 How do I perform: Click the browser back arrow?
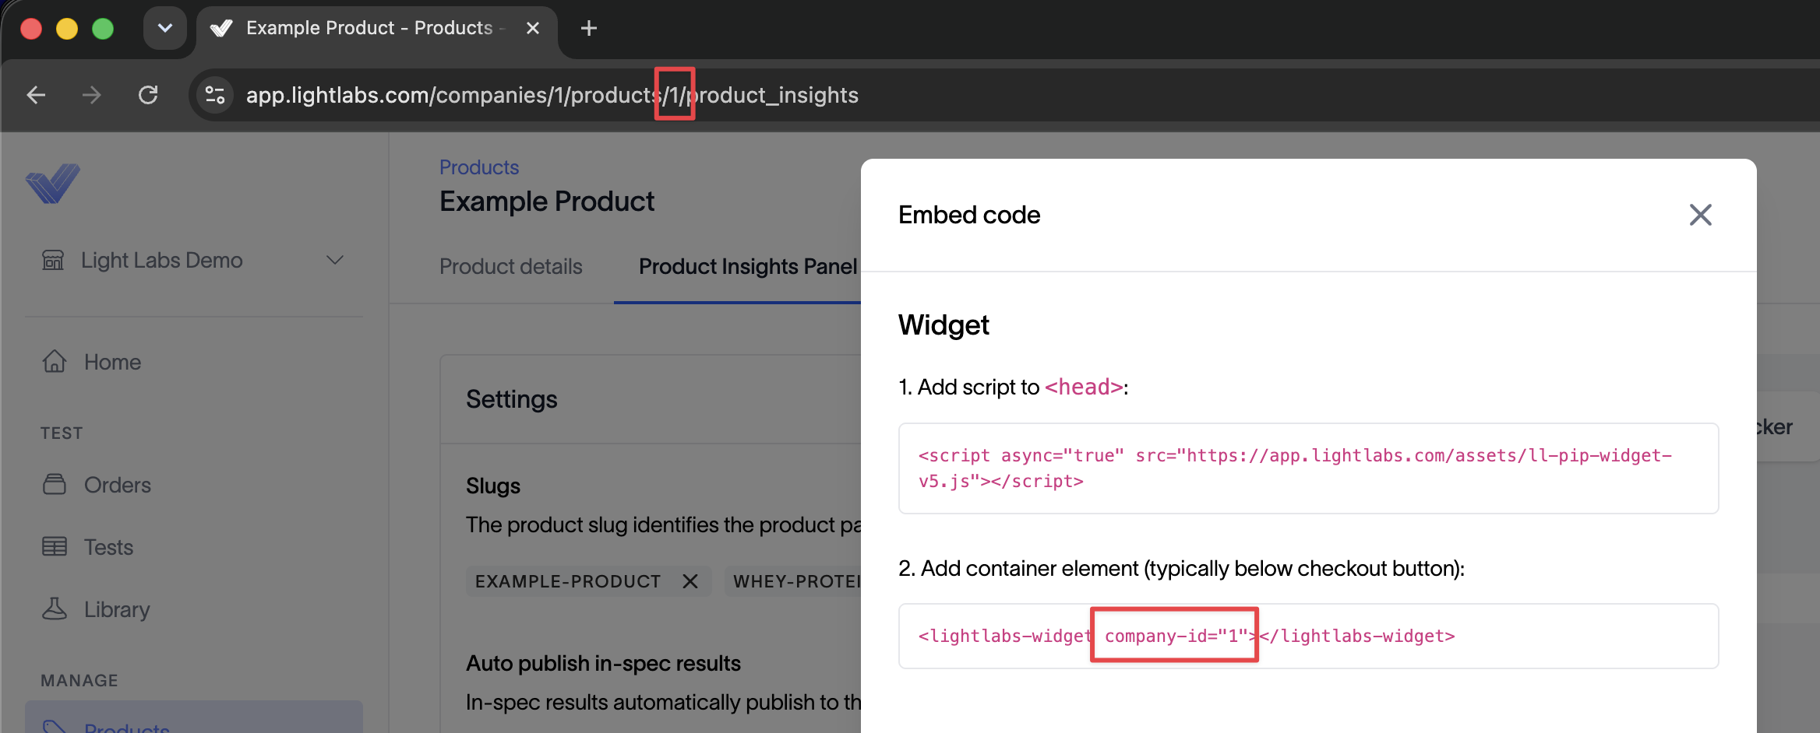point(36,95)
